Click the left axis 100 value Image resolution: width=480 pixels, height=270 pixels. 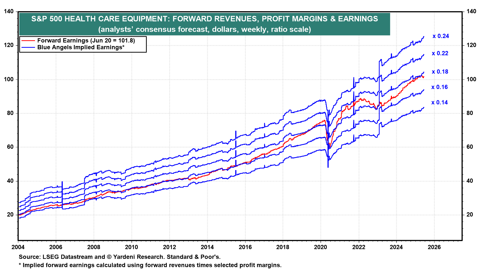tap(9, 79)
